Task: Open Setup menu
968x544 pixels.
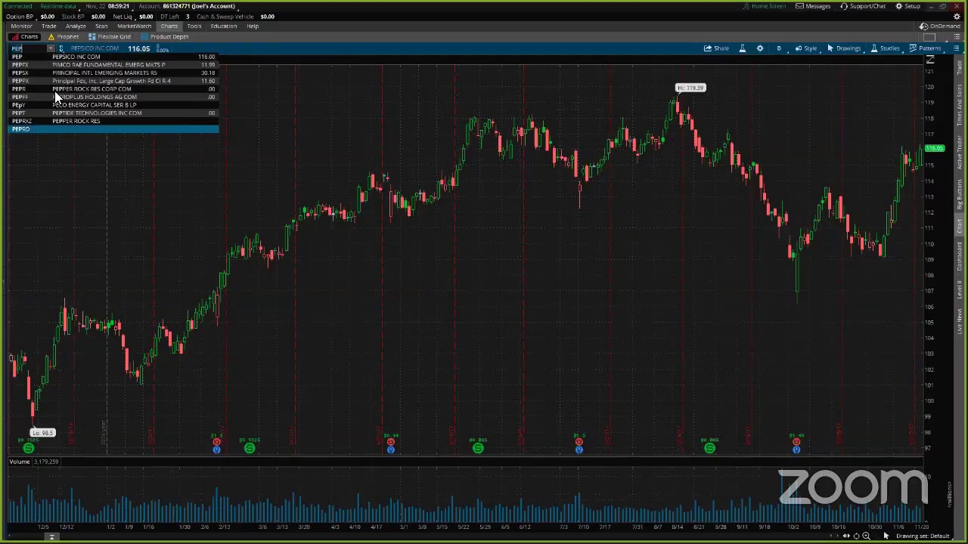Action: [908, 6]
